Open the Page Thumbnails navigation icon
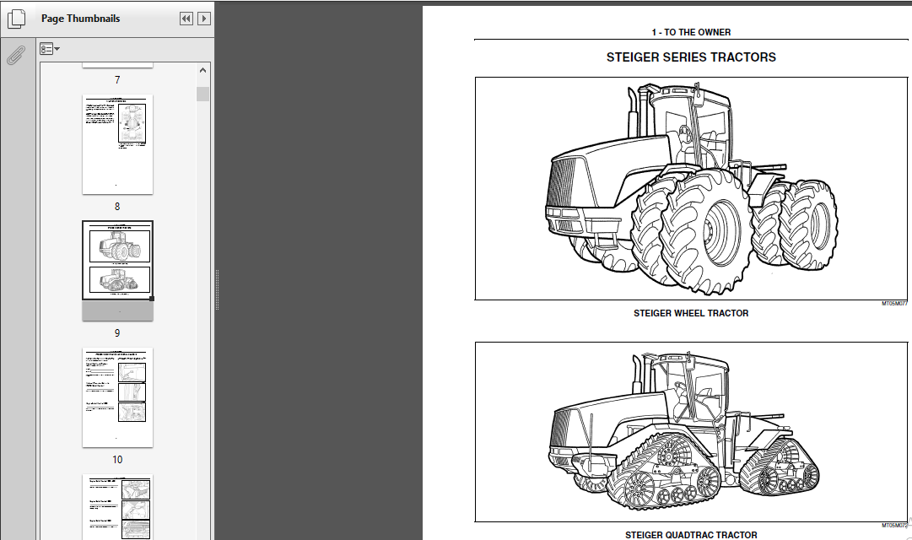 point(16,19)
